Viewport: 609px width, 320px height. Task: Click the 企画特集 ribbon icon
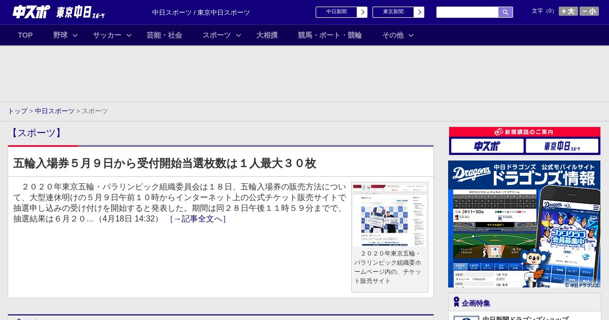click(x=456, y=302)
